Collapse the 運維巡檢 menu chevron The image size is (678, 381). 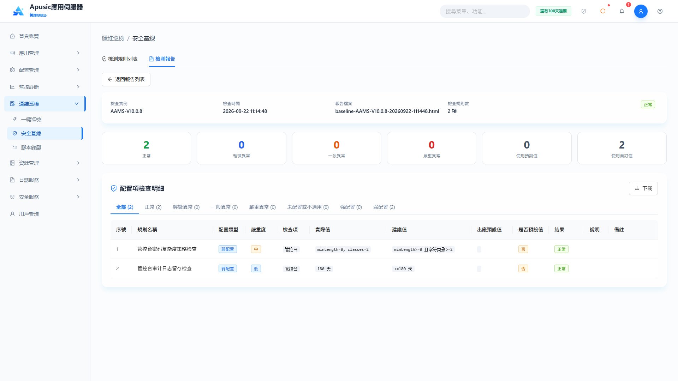(77, 104)
